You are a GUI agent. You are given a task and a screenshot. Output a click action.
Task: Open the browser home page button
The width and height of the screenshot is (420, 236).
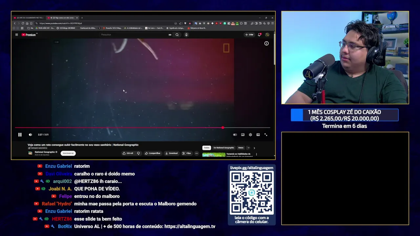pos(27,23)
